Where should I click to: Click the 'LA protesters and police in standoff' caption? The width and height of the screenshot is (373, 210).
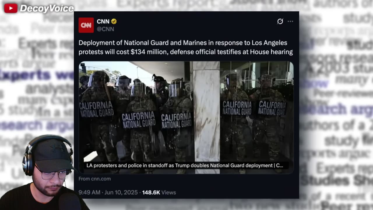click(185, 165)
